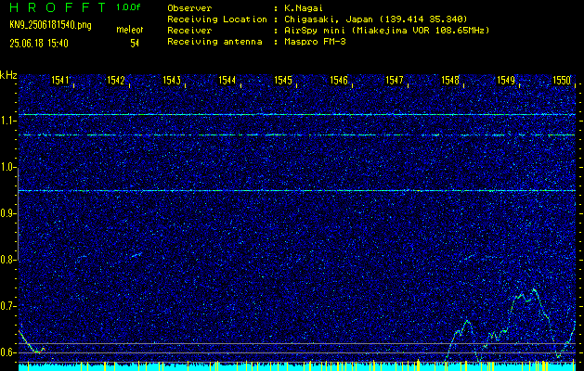Select the file name KN9_2506181540.png

click(x=50, y=26)
